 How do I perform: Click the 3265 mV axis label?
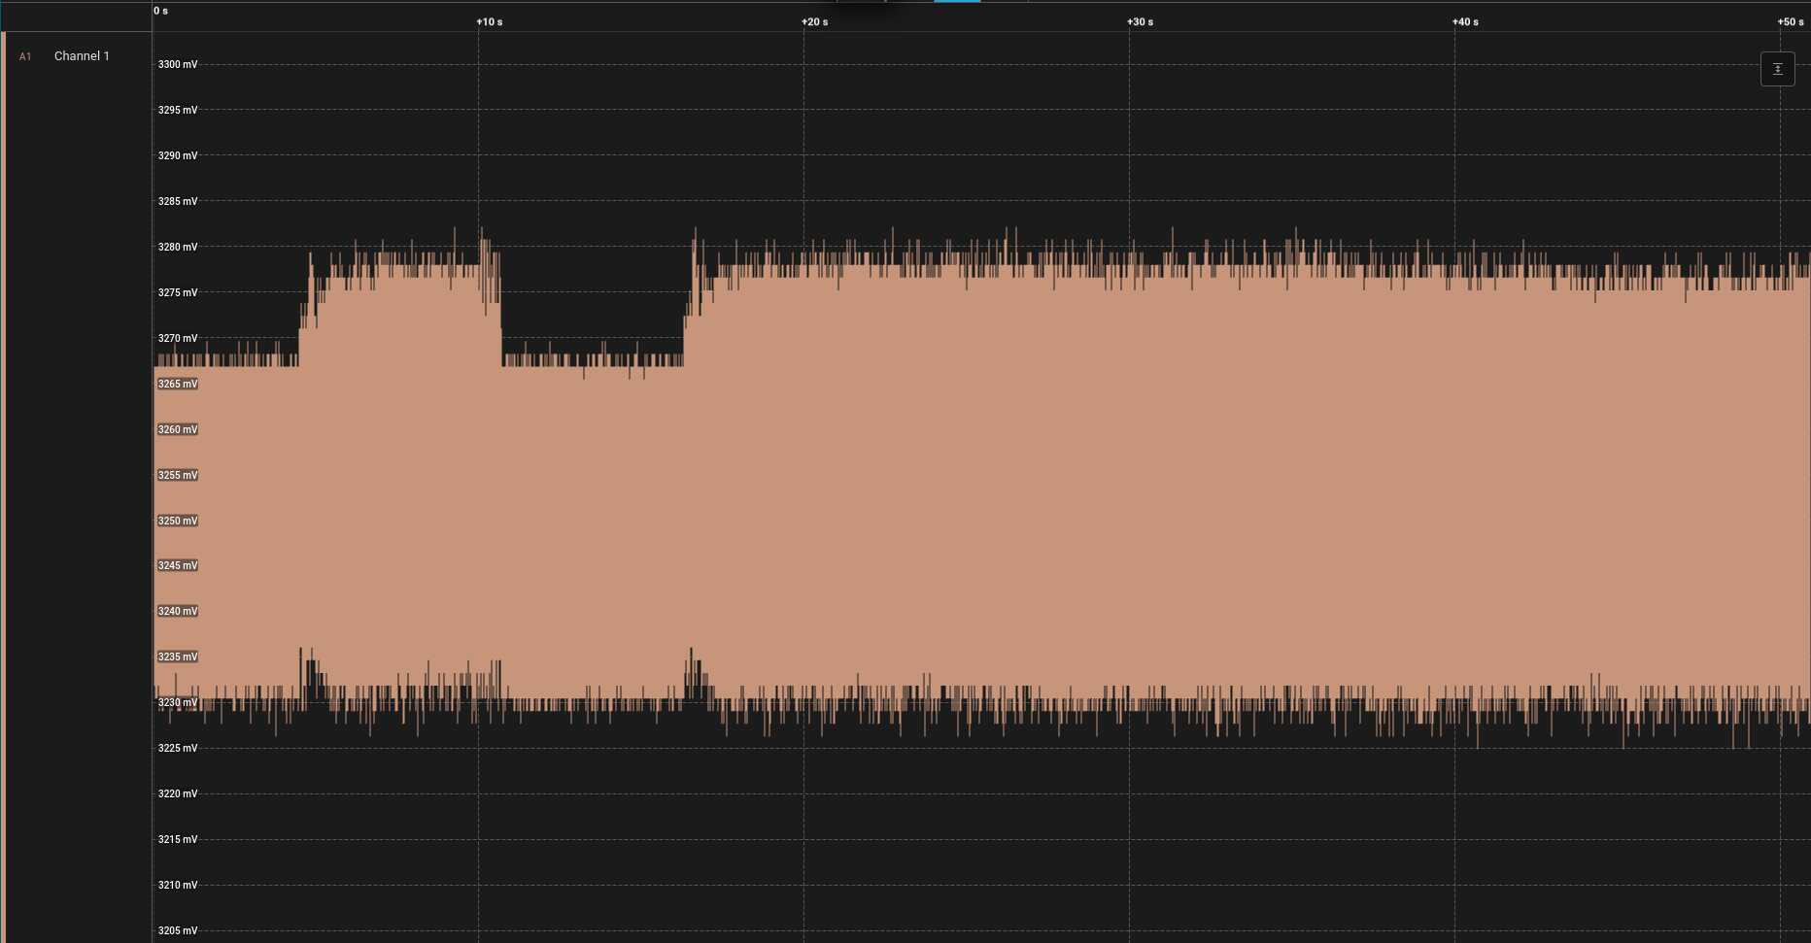point(178,385)
